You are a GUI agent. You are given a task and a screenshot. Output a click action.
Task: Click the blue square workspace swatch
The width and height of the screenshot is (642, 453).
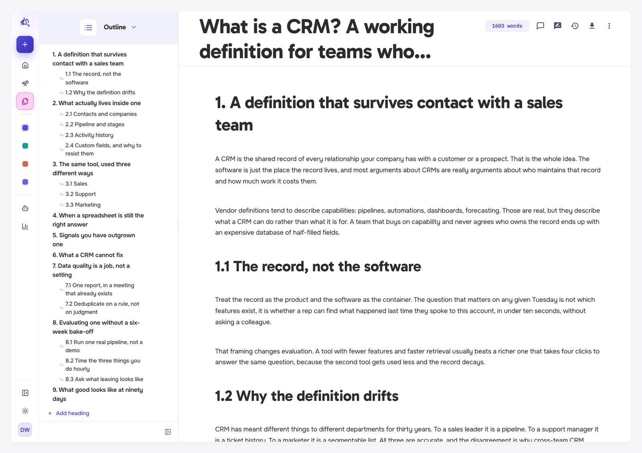(25, 128)
